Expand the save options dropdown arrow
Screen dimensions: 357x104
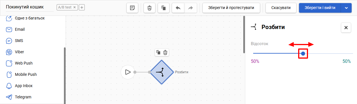coord(346,8)
